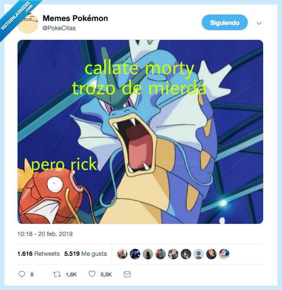282x290 pixels.
Task: Click the 5,5K likes count
Action: coord(106,275)
